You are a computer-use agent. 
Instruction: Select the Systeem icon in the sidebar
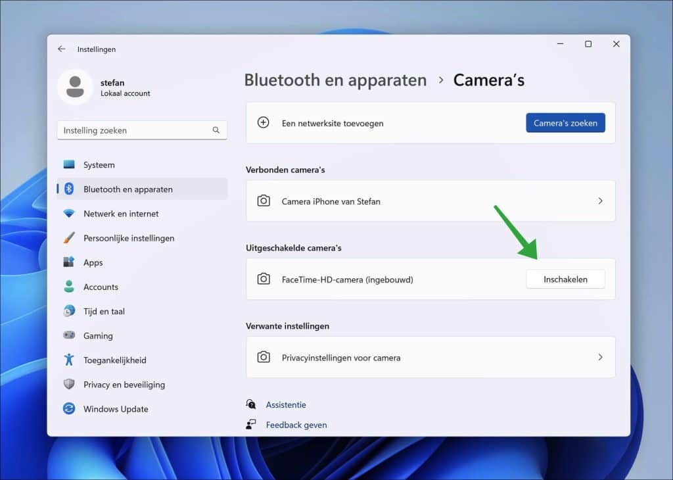click(69, 164)
